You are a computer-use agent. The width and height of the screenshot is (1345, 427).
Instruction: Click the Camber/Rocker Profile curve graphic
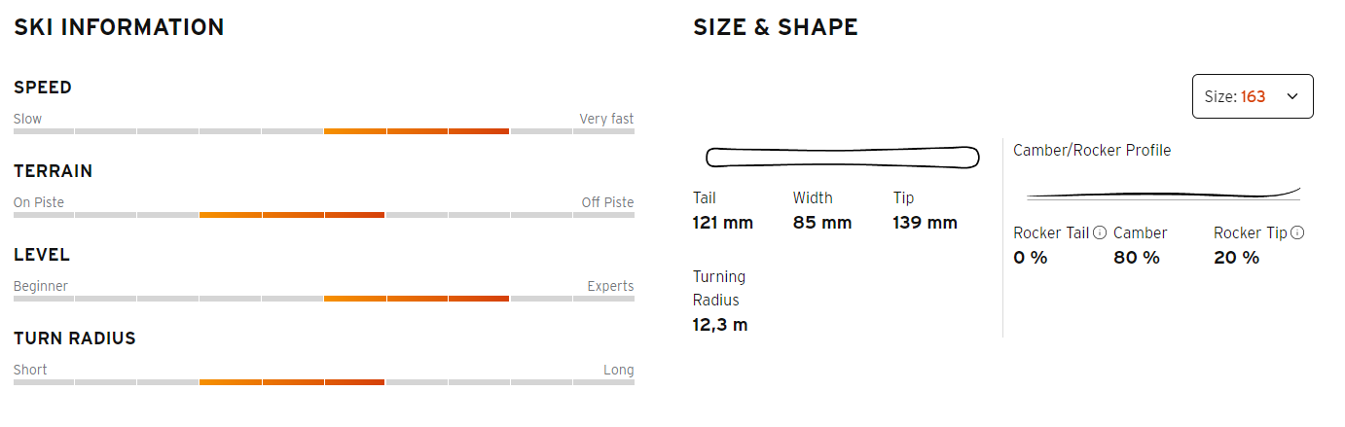(1163, 193)
